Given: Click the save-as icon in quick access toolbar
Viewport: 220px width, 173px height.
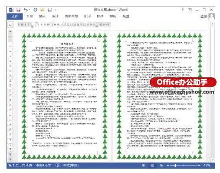Looking at the screenshot, I should tap(49, 10).
